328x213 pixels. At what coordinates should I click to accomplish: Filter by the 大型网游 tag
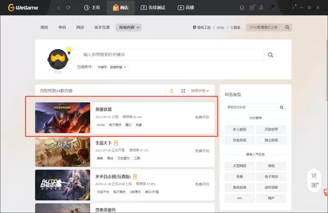click(x=239, y=166)
